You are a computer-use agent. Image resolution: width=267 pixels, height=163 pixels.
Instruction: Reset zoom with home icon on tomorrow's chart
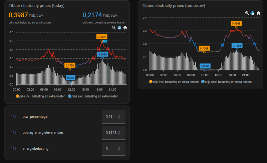(x=258, y=13)
